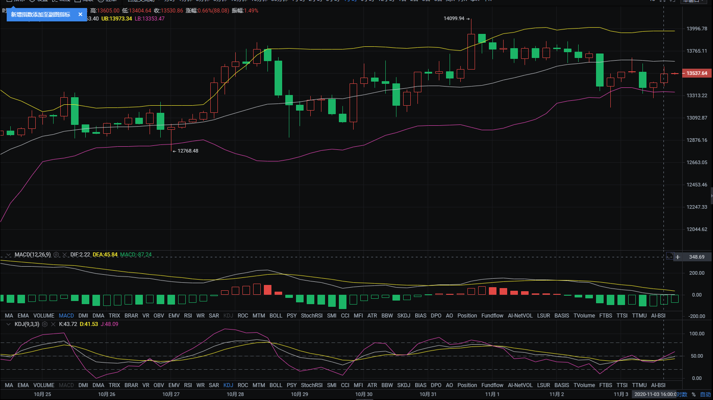Click the current price label 13537.64
Screen dimensions: 713x400
[x=697, y=73]
